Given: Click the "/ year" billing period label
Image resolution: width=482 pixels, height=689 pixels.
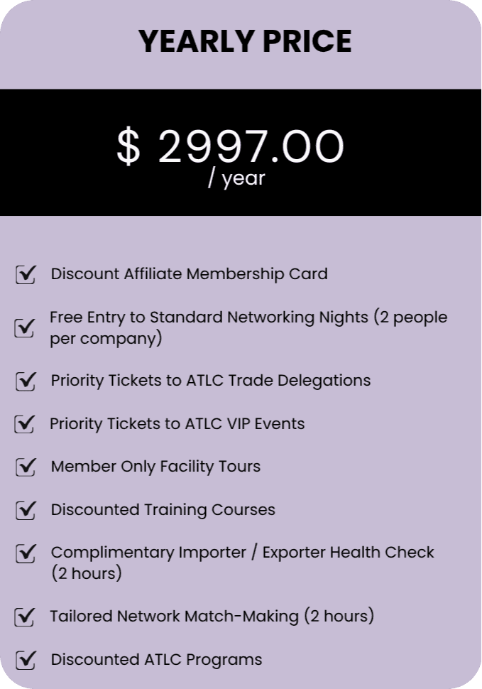Looking at the screenshot, I should point(236,178).
